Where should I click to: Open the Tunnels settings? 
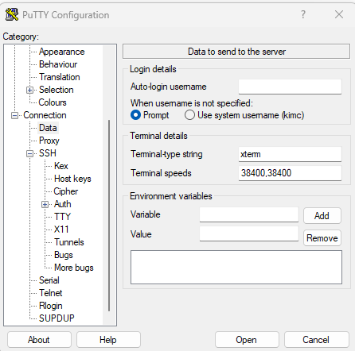pos(69,242)
